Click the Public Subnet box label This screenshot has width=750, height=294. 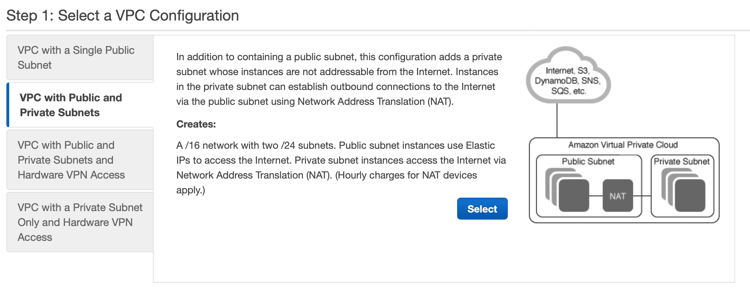tap(588, 162)
